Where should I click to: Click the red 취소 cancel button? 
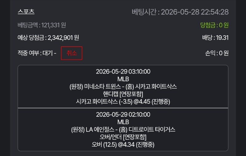coord(72,53)
